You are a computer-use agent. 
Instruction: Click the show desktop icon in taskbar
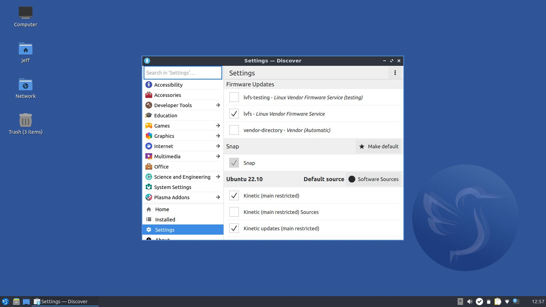[26, 302]
